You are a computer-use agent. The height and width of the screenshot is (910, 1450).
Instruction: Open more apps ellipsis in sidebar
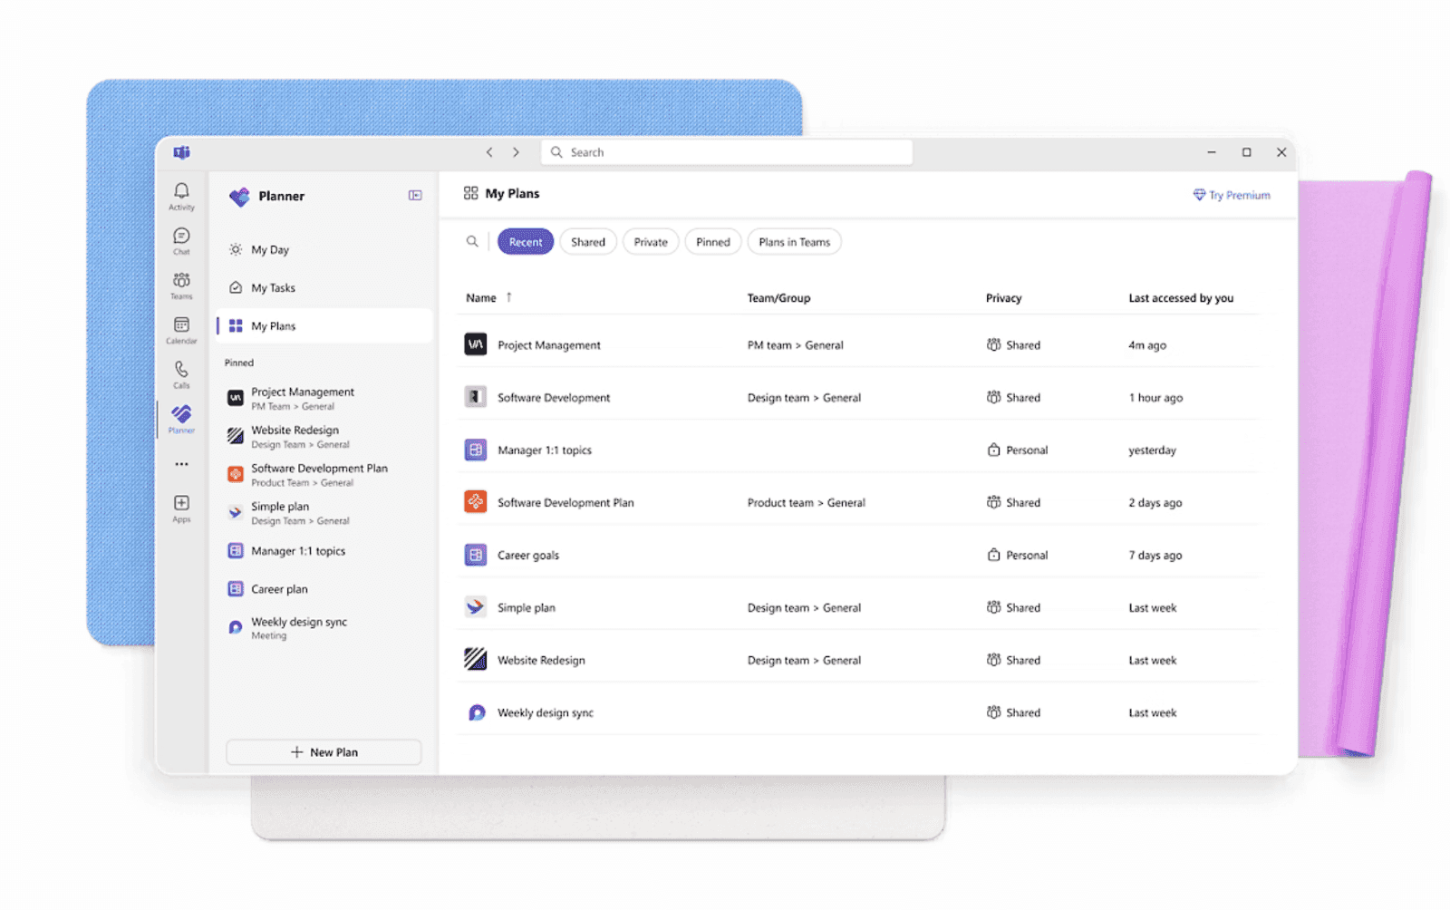tap(181, 464)
